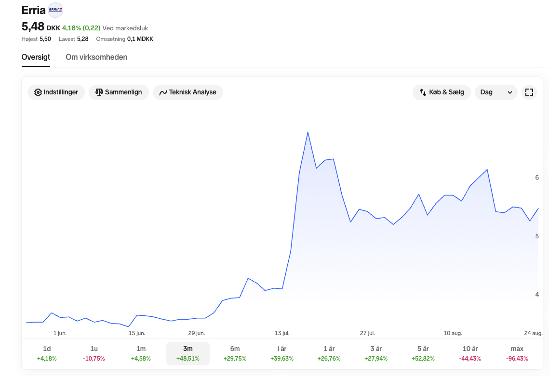Image resolution: width=549 pixels, height=376 pixels.
Task: Select the 6m time range
Action: [x=235, y=354]
